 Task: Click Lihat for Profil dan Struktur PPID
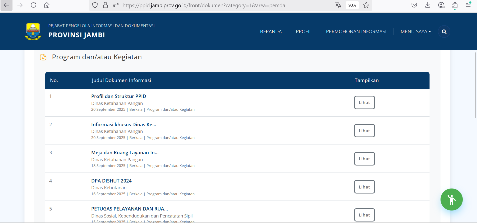point(364,102)
